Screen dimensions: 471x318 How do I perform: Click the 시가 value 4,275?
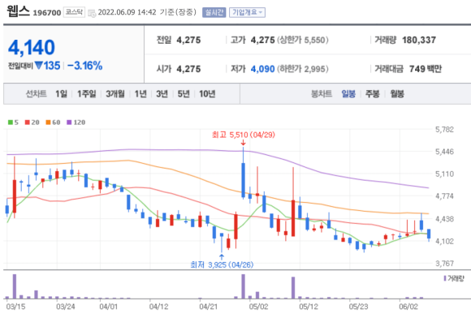click(x=188, y=69)
